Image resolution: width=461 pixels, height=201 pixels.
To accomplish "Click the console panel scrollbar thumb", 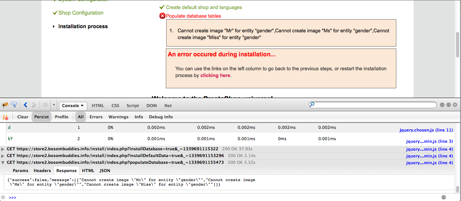I will click(x=458, y=189).
